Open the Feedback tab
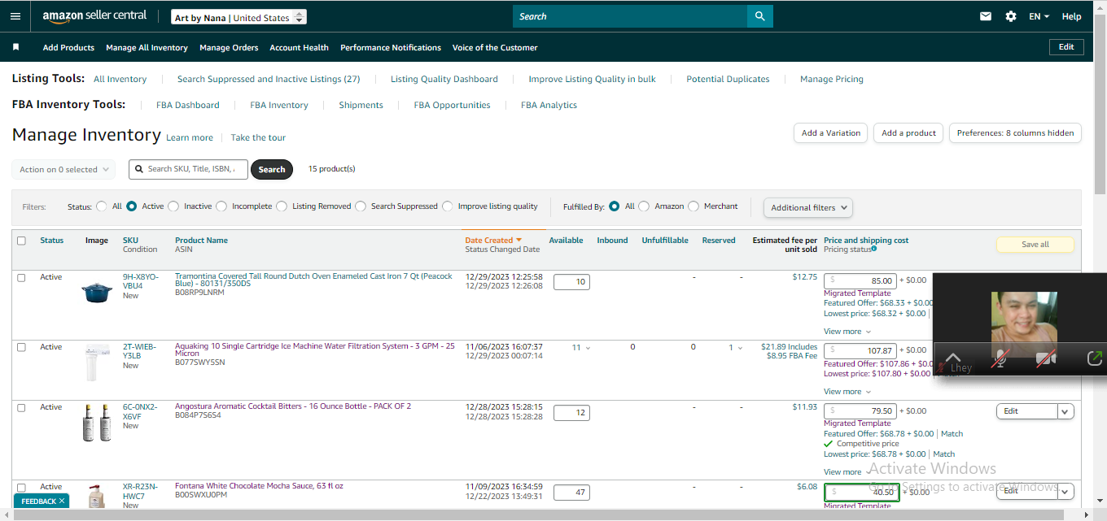The height and width of the screenshot is (521, 1107). coord(39,501)
